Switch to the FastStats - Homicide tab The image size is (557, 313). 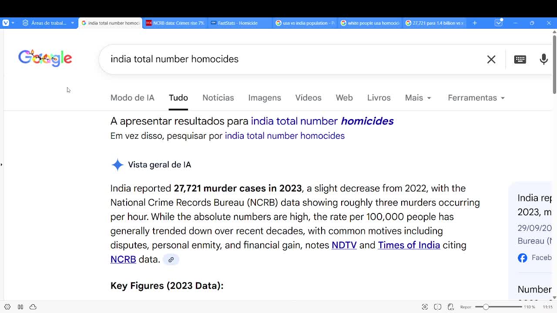point(239,23)
